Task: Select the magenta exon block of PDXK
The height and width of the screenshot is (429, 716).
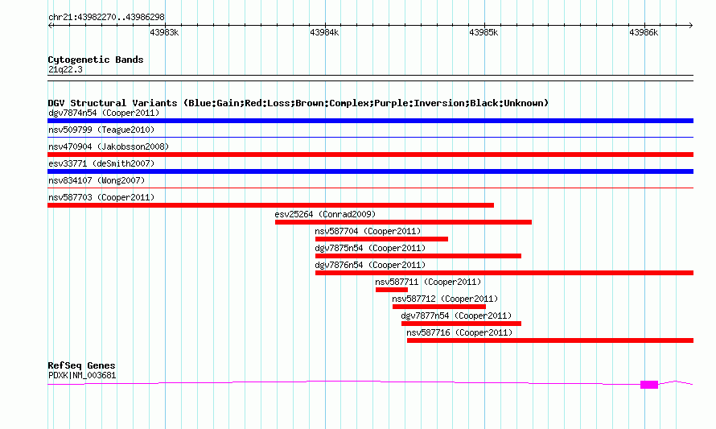Action: (x=649, y=385)
